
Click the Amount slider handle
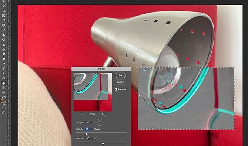103,143
